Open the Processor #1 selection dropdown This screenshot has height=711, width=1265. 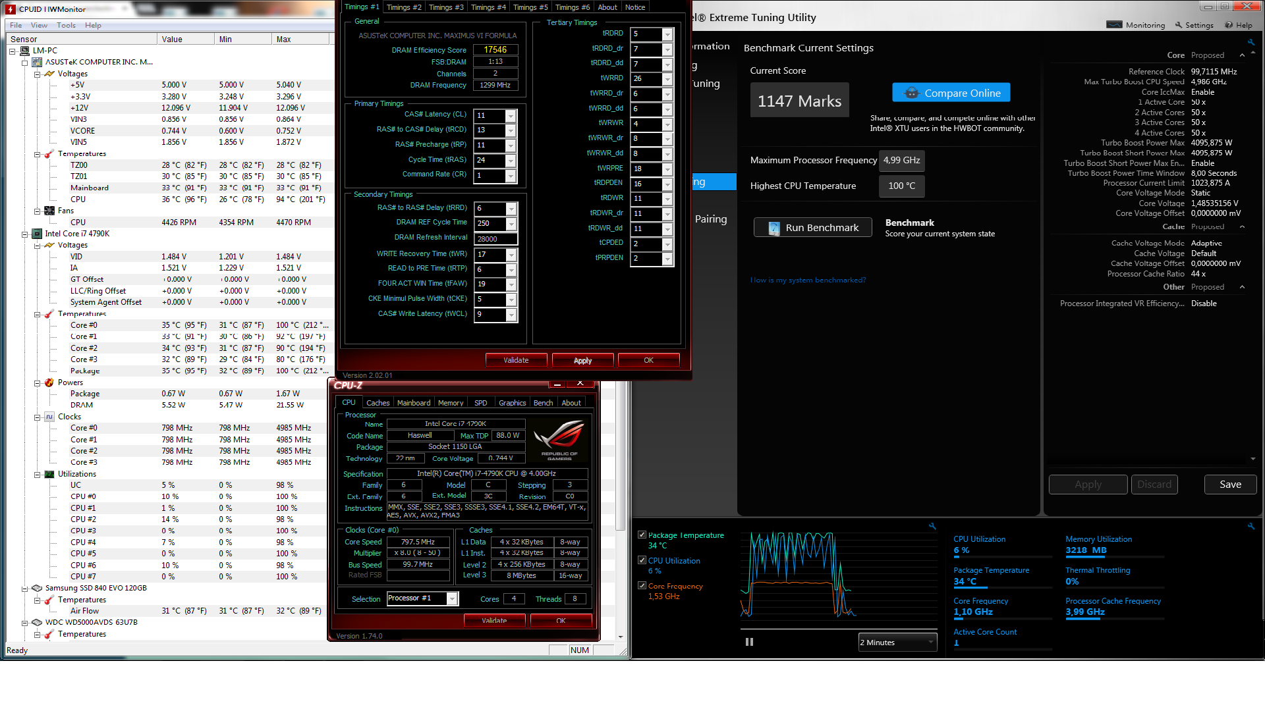(x=452, y=598)
